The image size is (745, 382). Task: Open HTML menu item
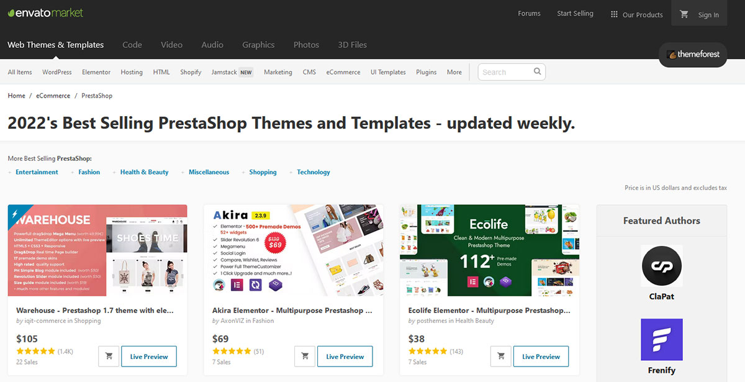click(x=161, y=72)
